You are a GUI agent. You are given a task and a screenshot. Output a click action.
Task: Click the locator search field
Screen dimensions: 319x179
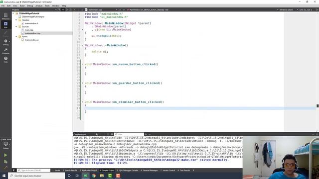click(x=33, y=170)
